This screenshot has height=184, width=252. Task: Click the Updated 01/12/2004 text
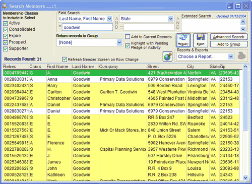coord(231,16)
